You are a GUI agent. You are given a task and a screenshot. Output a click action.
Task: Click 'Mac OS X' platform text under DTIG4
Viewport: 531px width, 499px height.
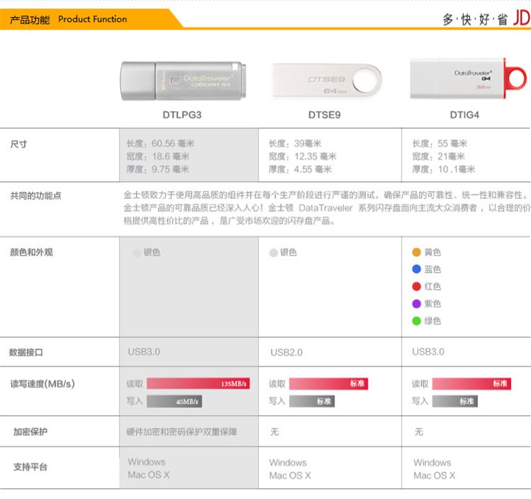(435, 476)
